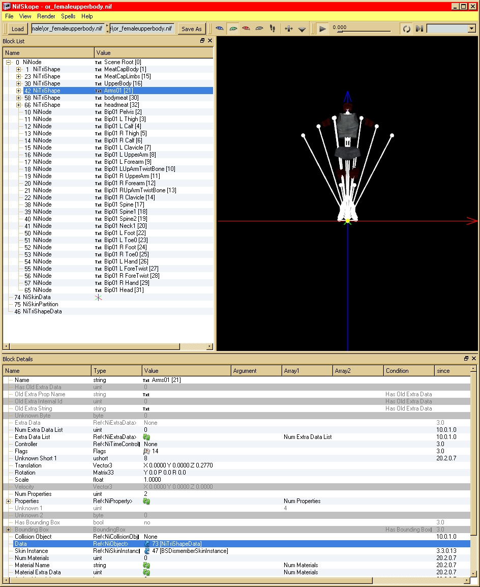Toggle the green eye view icon
480x587 pixels.
coord(233,28)
